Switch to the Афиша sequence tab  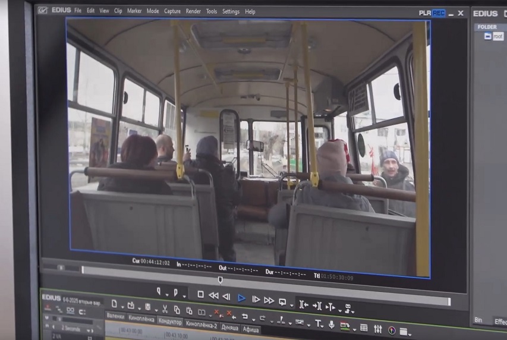coord(251,328)
